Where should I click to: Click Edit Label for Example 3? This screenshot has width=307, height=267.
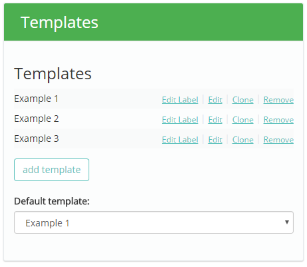tap(180, 140)
